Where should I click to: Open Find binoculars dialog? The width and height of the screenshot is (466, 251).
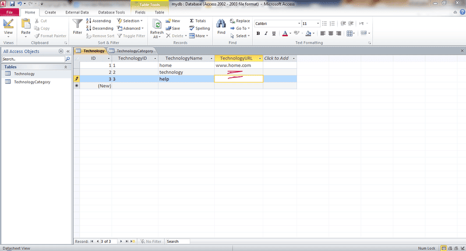point(221,27)
